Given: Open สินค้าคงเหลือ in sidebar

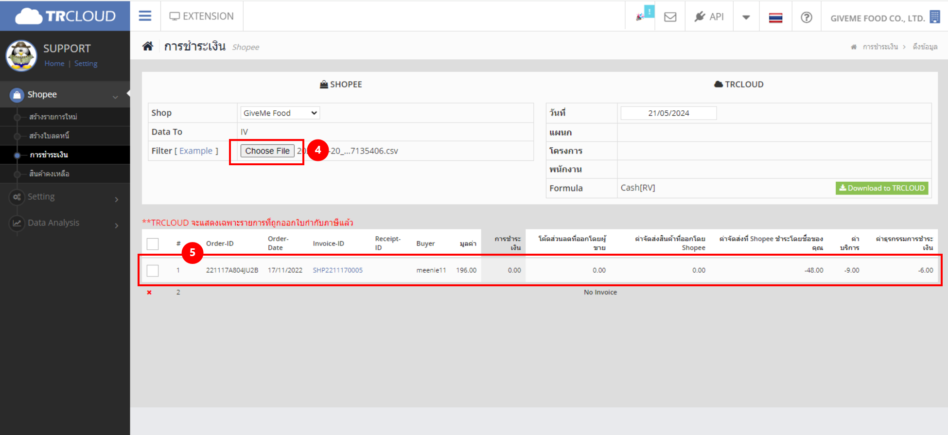Looking at the screenshot, I should pos(49,174).
